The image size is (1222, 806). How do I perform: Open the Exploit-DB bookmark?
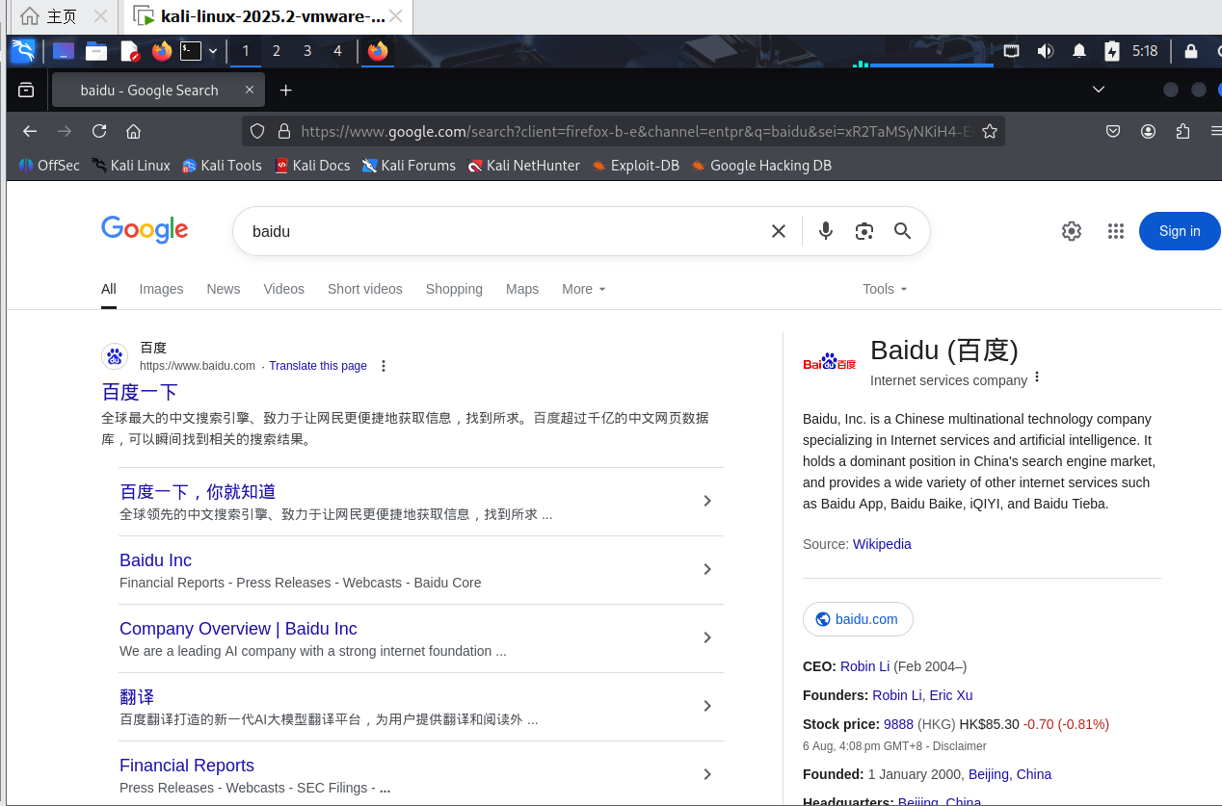(x=636, y=166)
